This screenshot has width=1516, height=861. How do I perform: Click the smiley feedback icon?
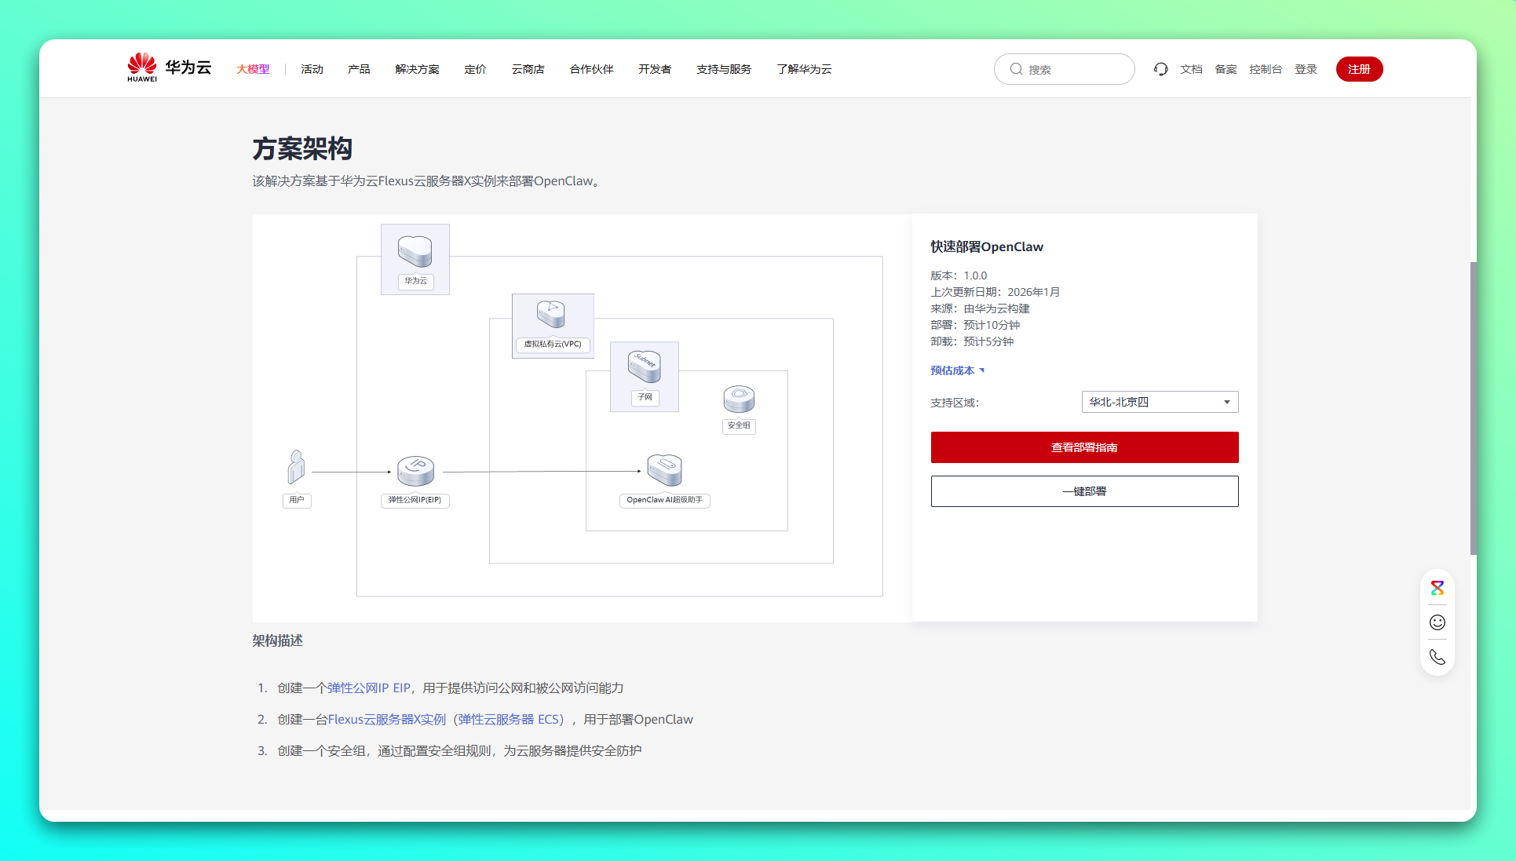[x=1437, y=622]
